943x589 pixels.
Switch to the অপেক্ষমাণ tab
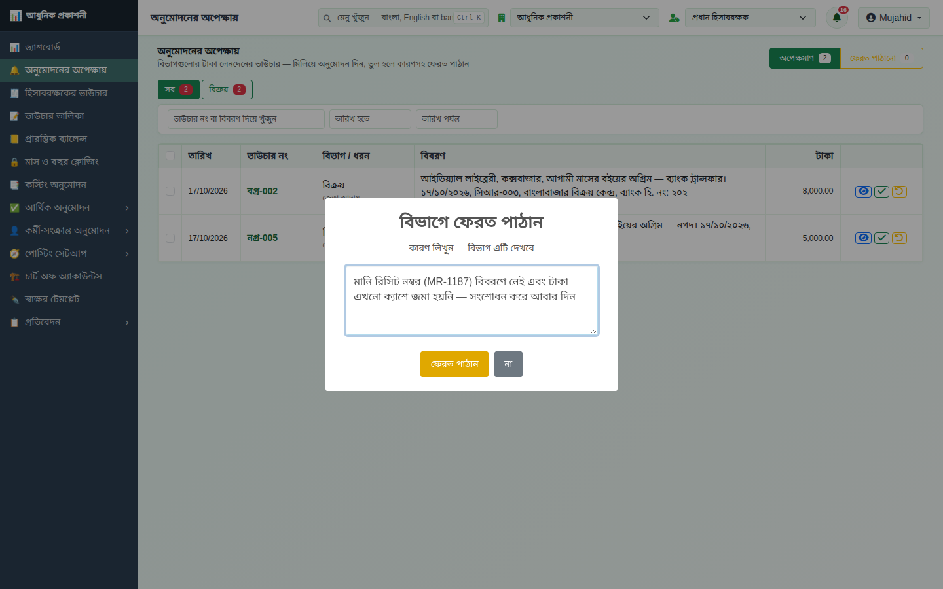point(805,58)
